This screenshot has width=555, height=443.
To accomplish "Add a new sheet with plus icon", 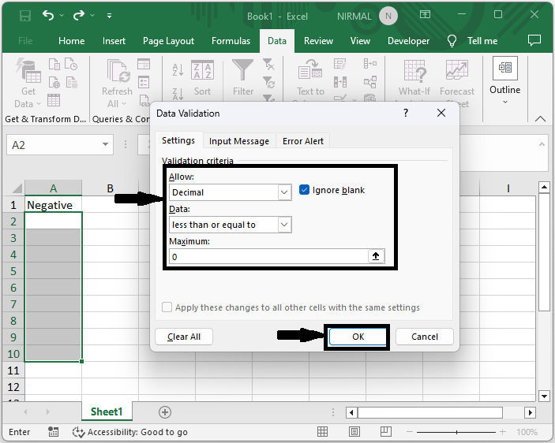I will tap(165, 411).
